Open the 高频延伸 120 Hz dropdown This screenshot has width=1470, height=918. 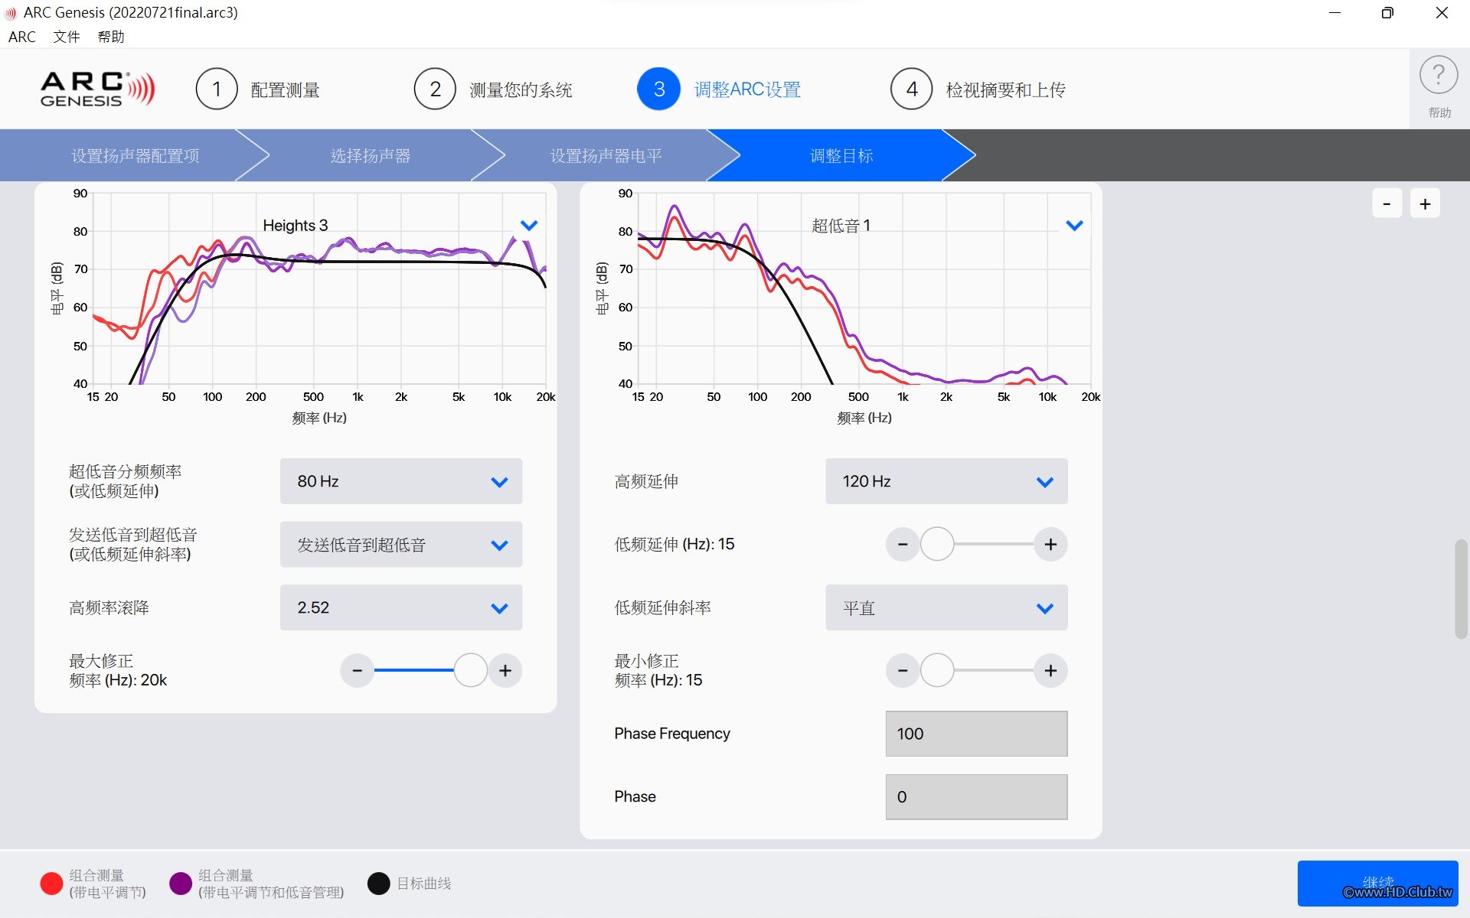[946, 481]
